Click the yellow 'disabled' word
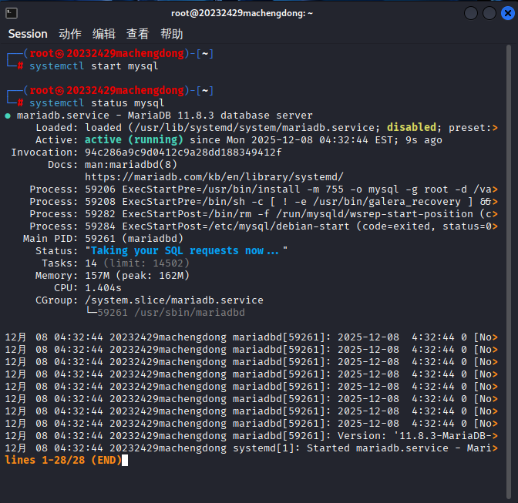The width and height of the screenshot is (518, 503). [x=412, y=127]
